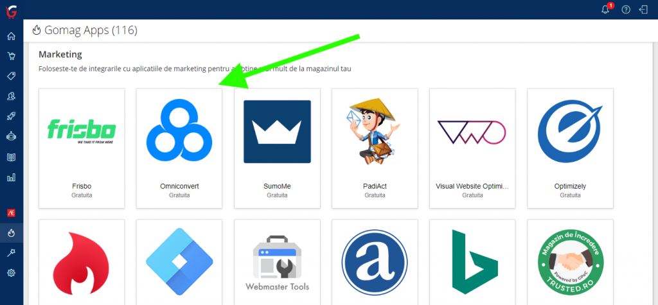Open the shopping cart orders icon
This screenshot has height=305, width=658.
(12, 56)
